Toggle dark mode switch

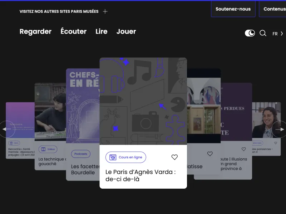(x=250, y=33)
